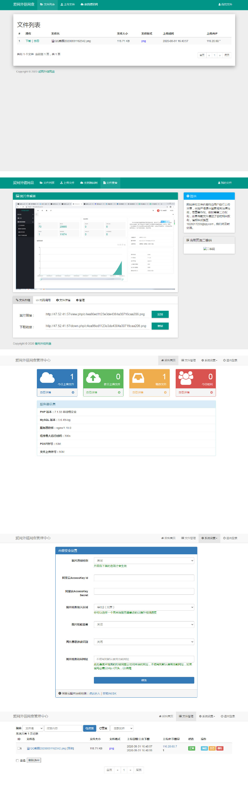Click the arrow icon in the blue 查看详情 footer
This screenshot has height=793, width=248.
[73, 392]
